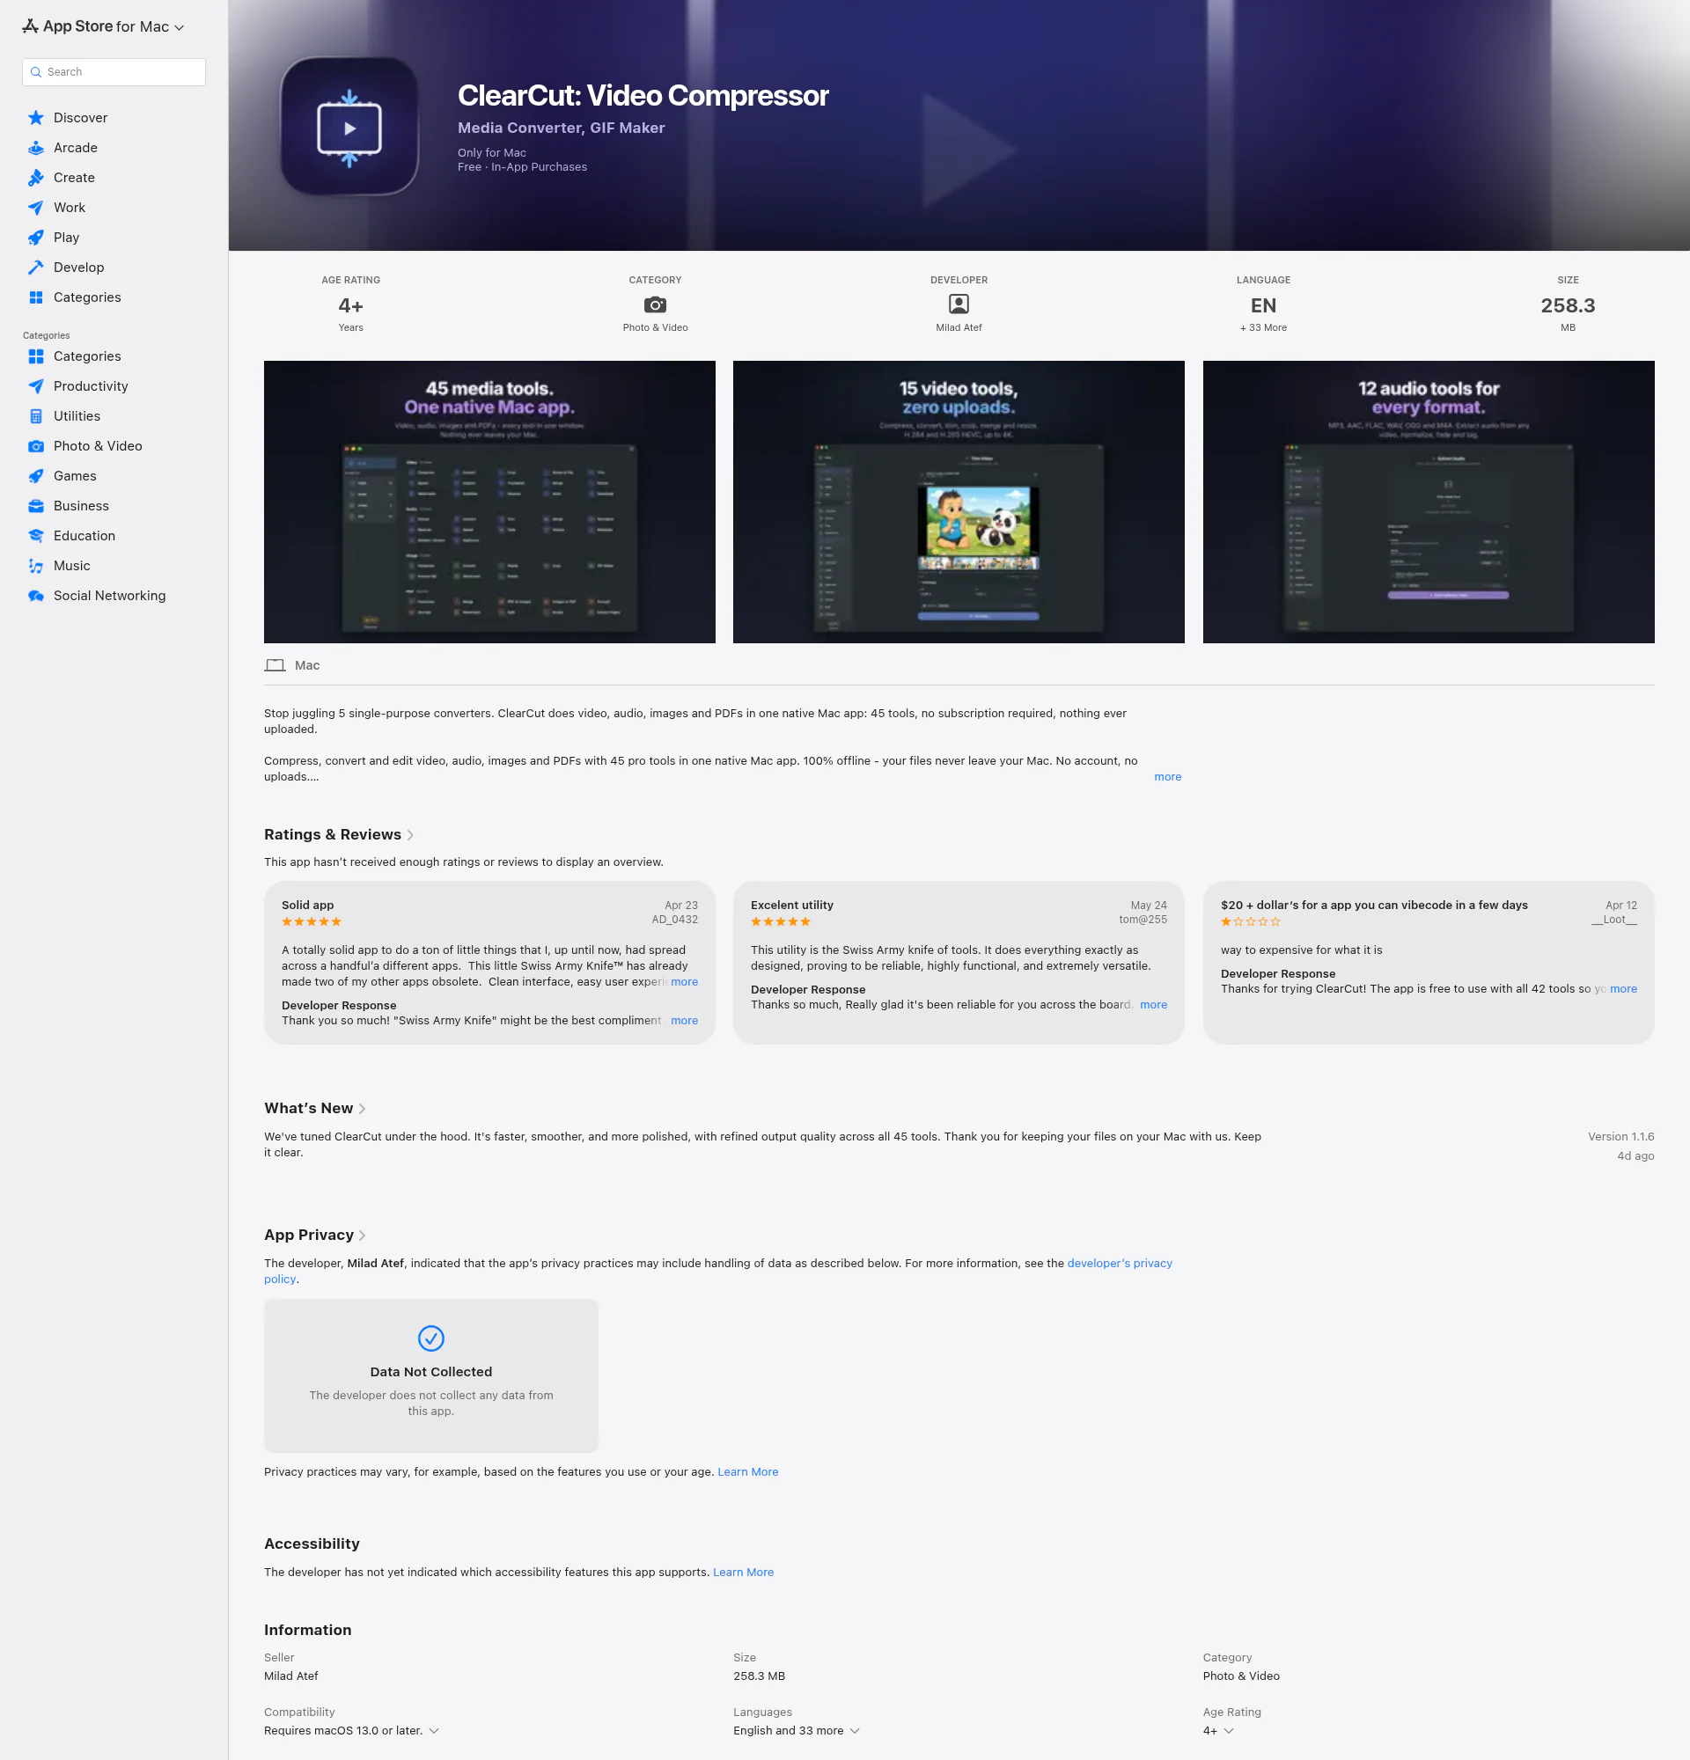Image resolution: width=1690 pixels, height=1760 pixels.
Task: Click Learn More in Accessibility section
Action: (744, 1573)
